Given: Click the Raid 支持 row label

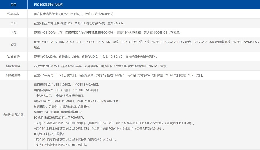Looking at the screenshot, I should click(13, 57).
